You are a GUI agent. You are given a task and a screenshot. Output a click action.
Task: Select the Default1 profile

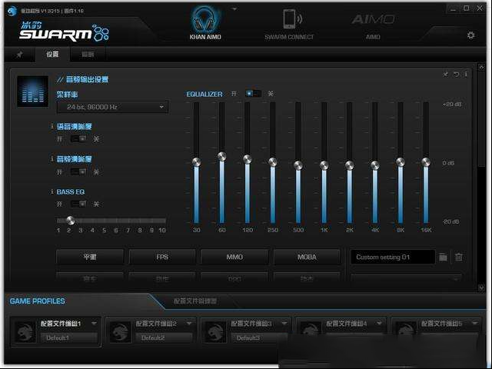click(69, 338)
